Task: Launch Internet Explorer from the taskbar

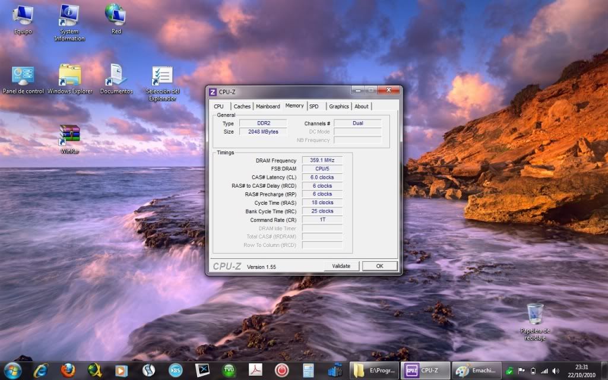Action: [40, 370]
